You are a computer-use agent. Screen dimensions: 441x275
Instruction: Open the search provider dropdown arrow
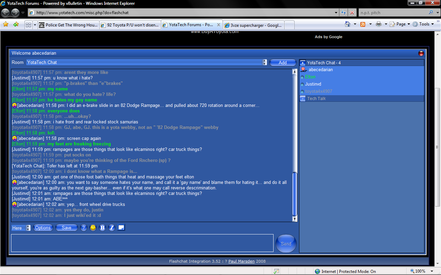coord(438,13)
